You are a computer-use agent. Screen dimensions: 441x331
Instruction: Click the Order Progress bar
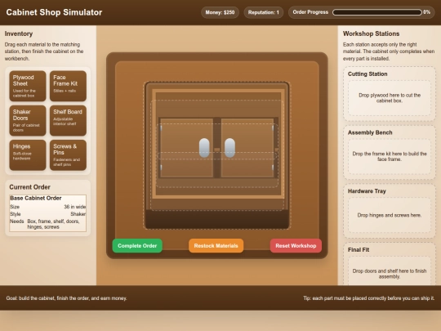(376, 12)
